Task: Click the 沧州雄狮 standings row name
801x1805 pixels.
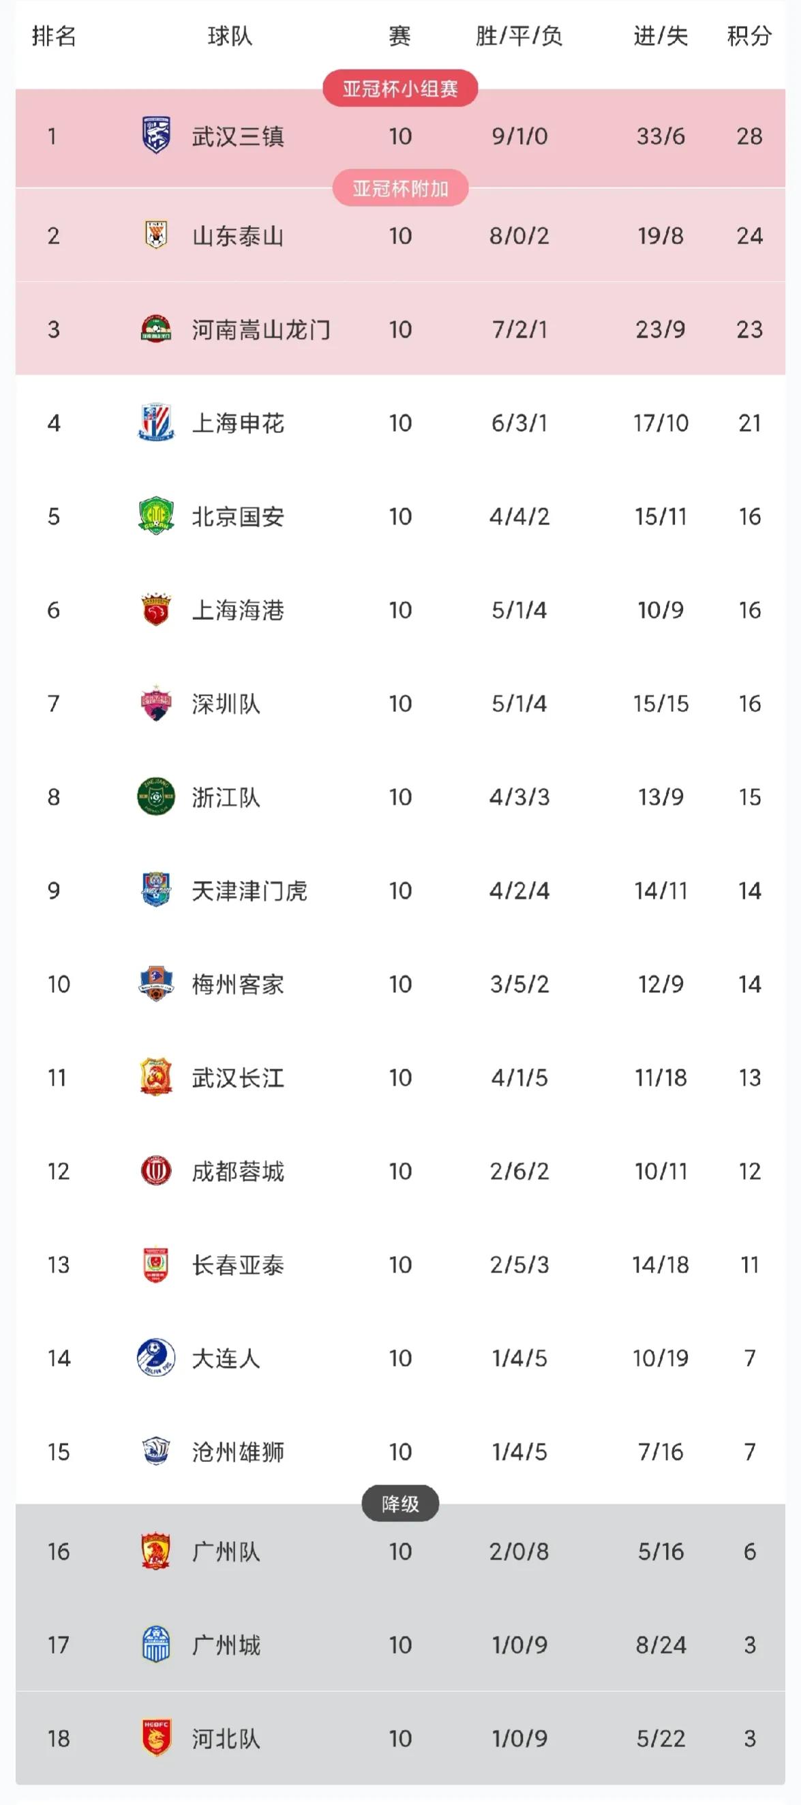Action: point(239,1452)
